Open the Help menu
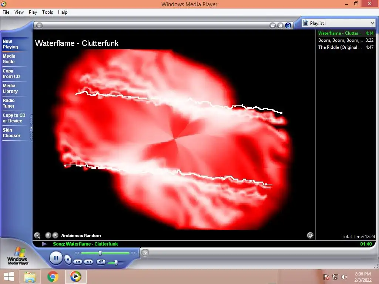 pos(63,12)
